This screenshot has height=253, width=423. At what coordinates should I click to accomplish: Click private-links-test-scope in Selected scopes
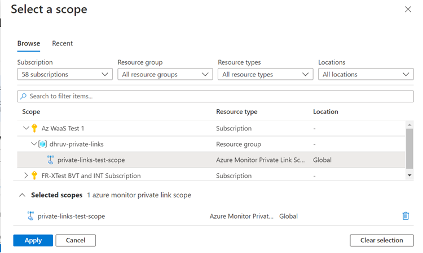pyautogui.click(x=71, y=216)
